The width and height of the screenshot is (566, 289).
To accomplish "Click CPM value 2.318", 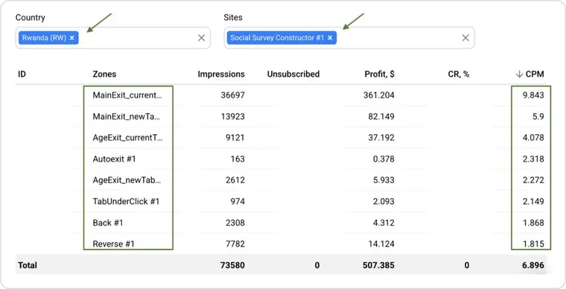I will 533,159.
